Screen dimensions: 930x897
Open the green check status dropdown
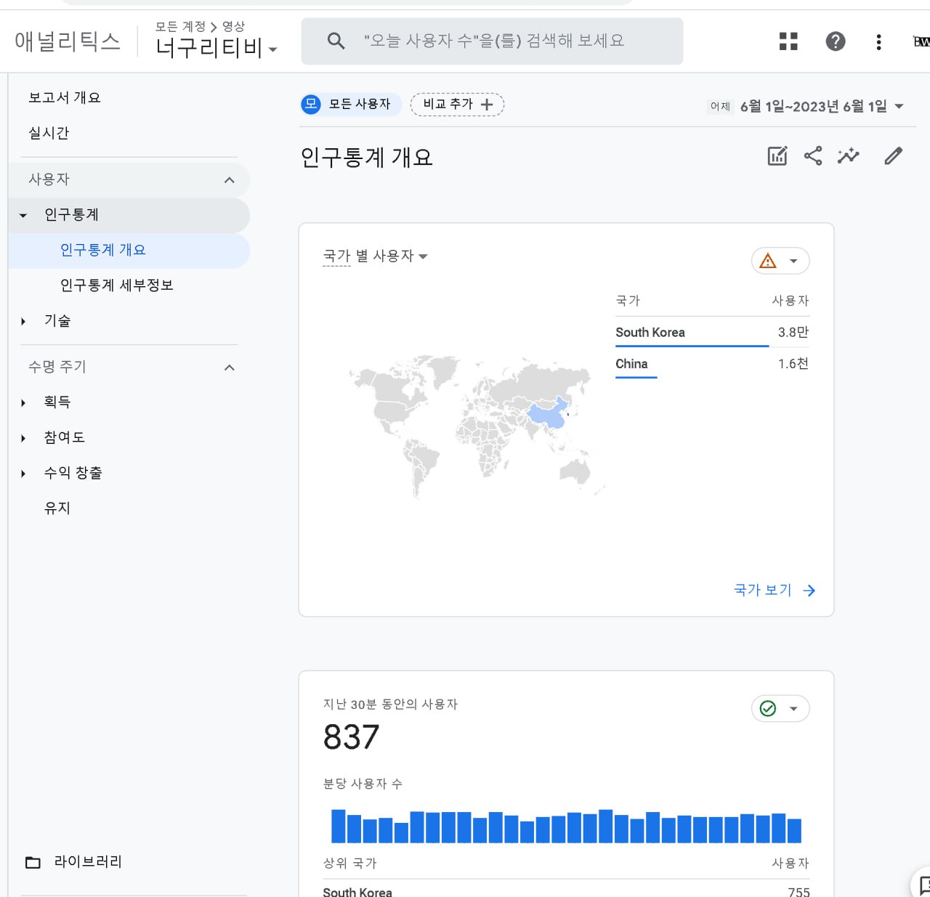(x=780, y=708)
